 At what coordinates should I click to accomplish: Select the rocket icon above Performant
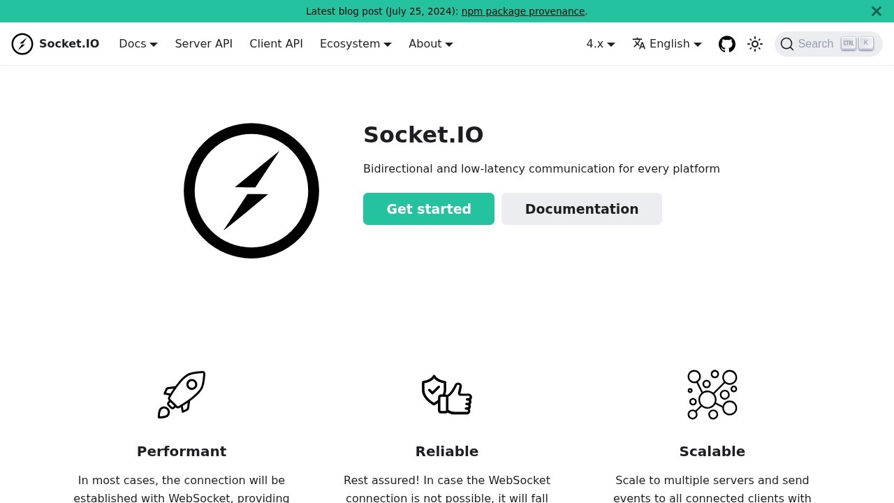(x=182, y=394)
